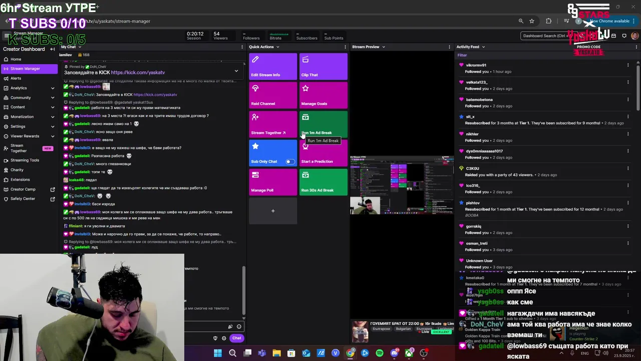Expand the Activity Feed dropdown
This screenshot has width=641, height=361.
(x=483, y=47)
